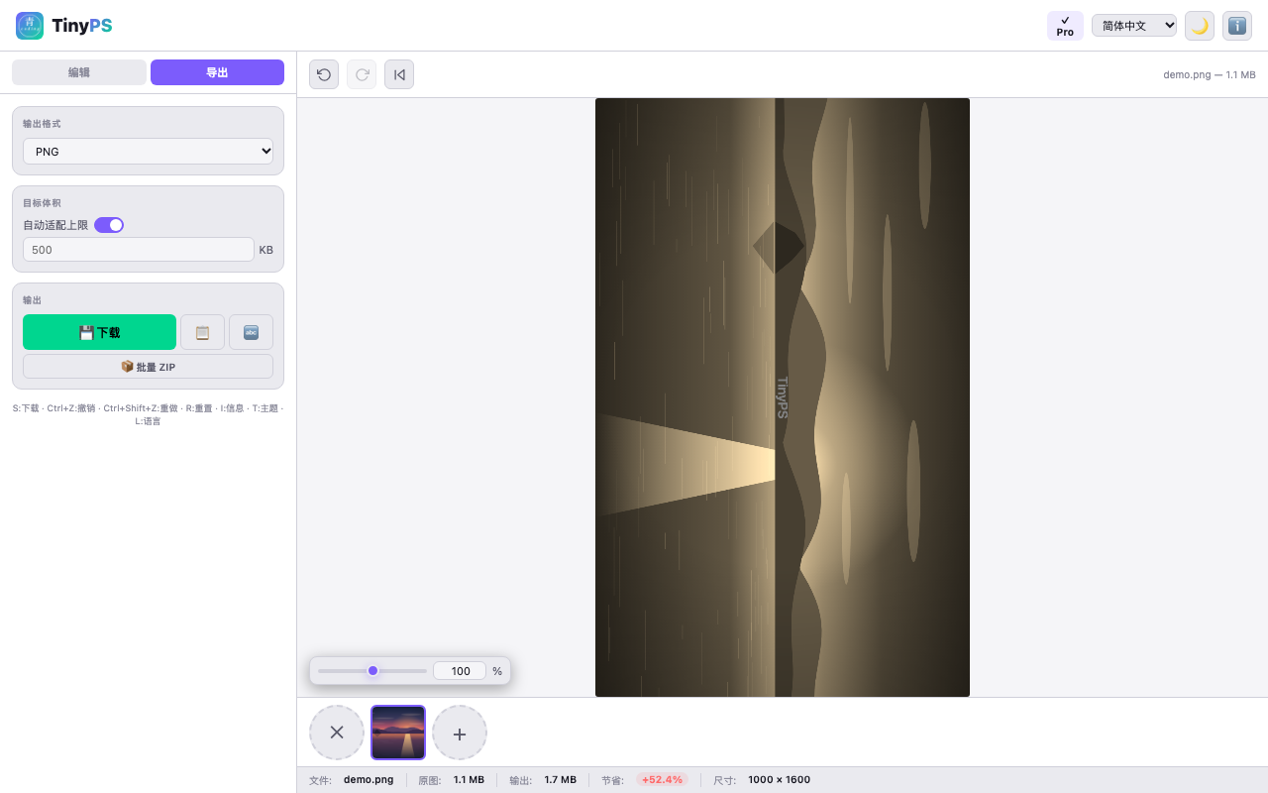Click the +52.4% savings badge
The width and height of the screenshot is (1268, 793).
[x=662, y=780]
